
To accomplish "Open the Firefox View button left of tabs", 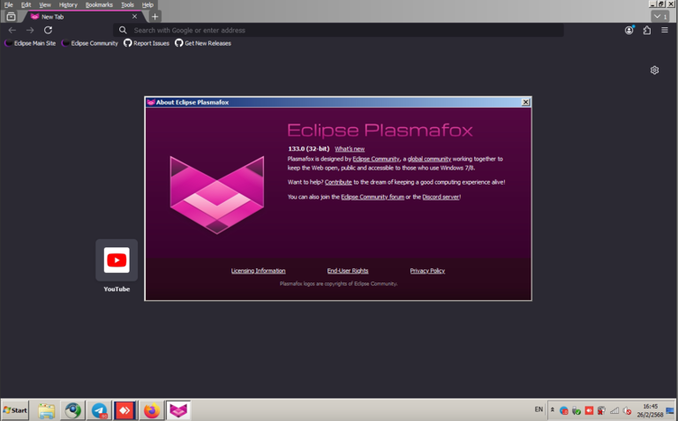I will pos(11,17).
